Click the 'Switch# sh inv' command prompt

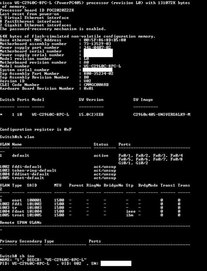(x=17, y=256)
